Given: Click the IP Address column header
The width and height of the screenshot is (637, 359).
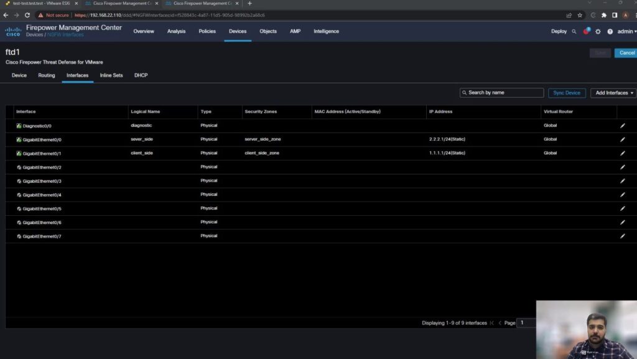Looking at the screenshot, I should pos(441,111).
